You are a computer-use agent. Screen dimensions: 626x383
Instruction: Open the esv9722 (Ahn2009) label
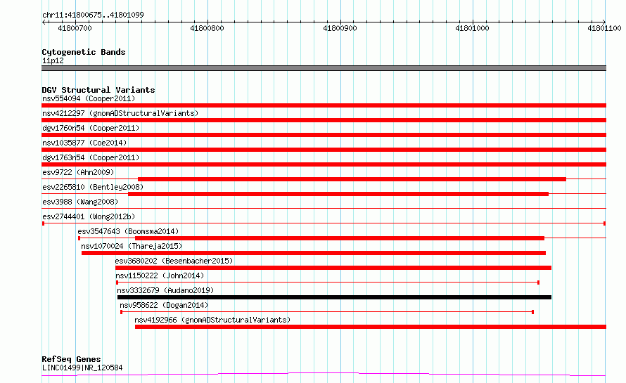78,172
